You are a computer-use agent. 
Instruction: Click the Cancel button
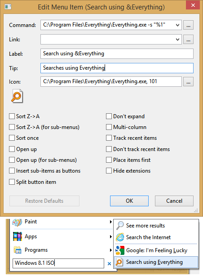(x=174, y=201)
